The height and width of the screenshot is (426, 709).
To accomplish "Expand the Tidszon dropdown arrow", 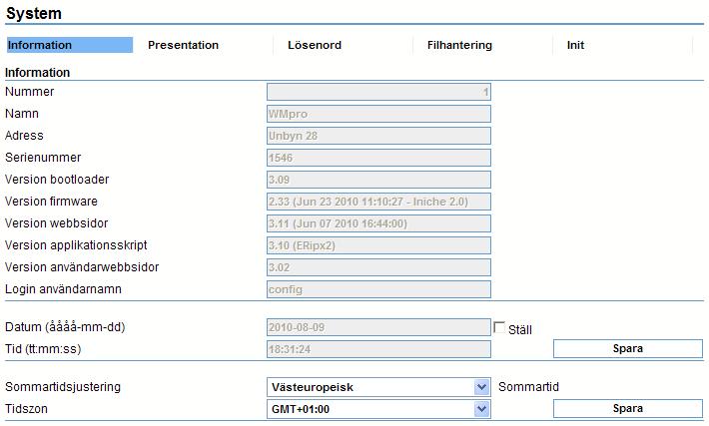I will pos(482,409).
